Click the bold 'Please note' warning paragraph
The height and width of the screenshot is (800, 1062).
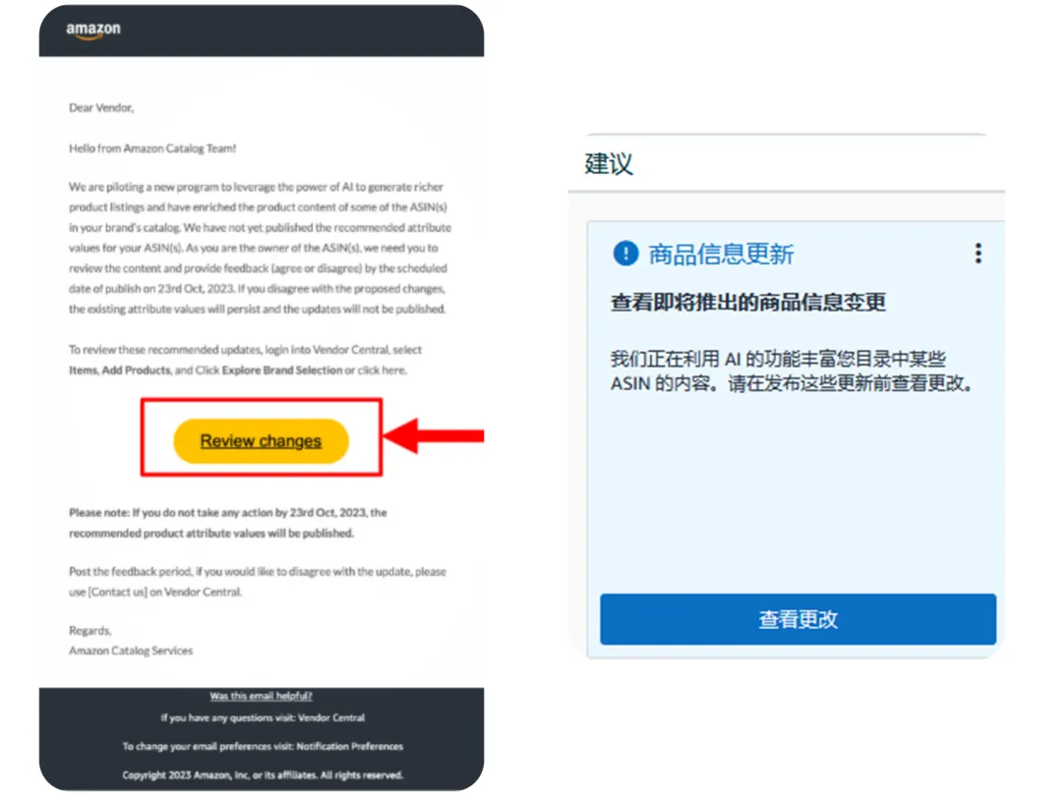click(x=228, y=523)
